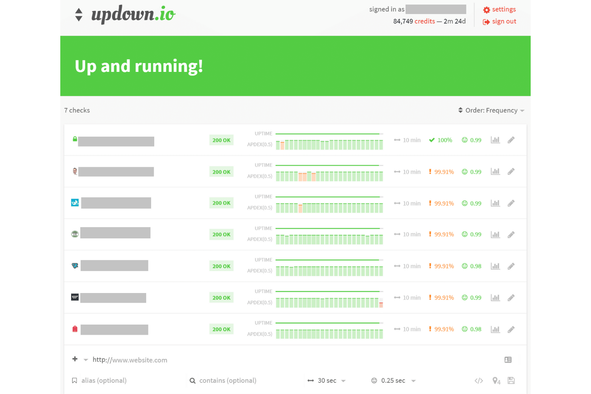
Task: Click the sort arrows beside the updown.io logo
Action: [x=78, y=14]
